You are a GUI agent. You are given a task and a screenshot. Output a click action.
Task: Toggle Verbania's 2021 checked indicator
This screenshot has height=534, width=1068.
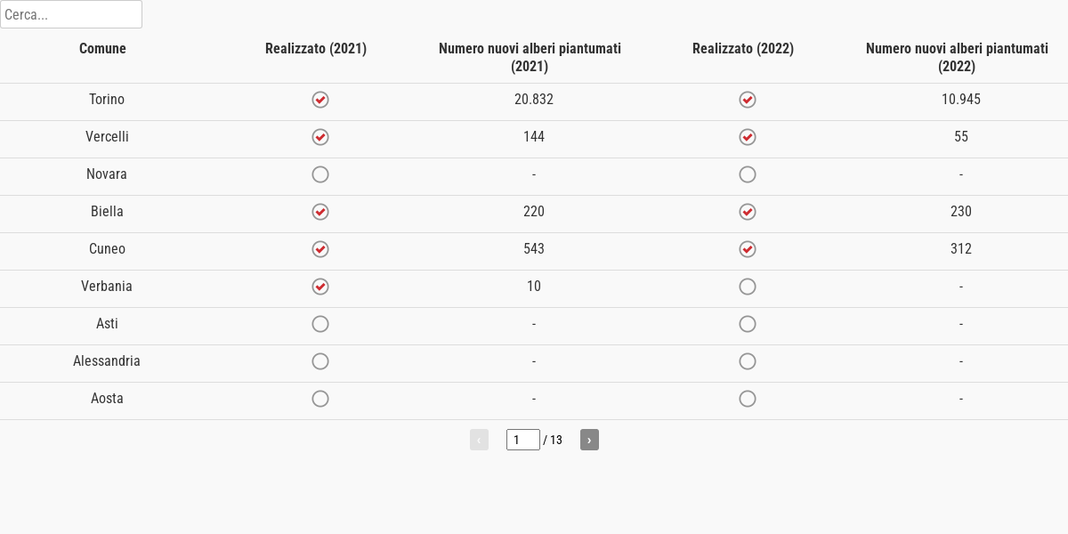[x=320, y=287]
